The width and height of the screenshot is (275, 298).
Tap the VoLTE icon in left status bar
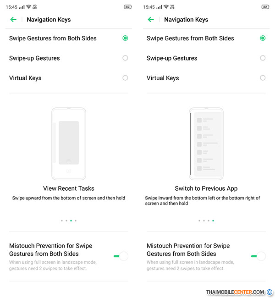[x=35, y=7]
